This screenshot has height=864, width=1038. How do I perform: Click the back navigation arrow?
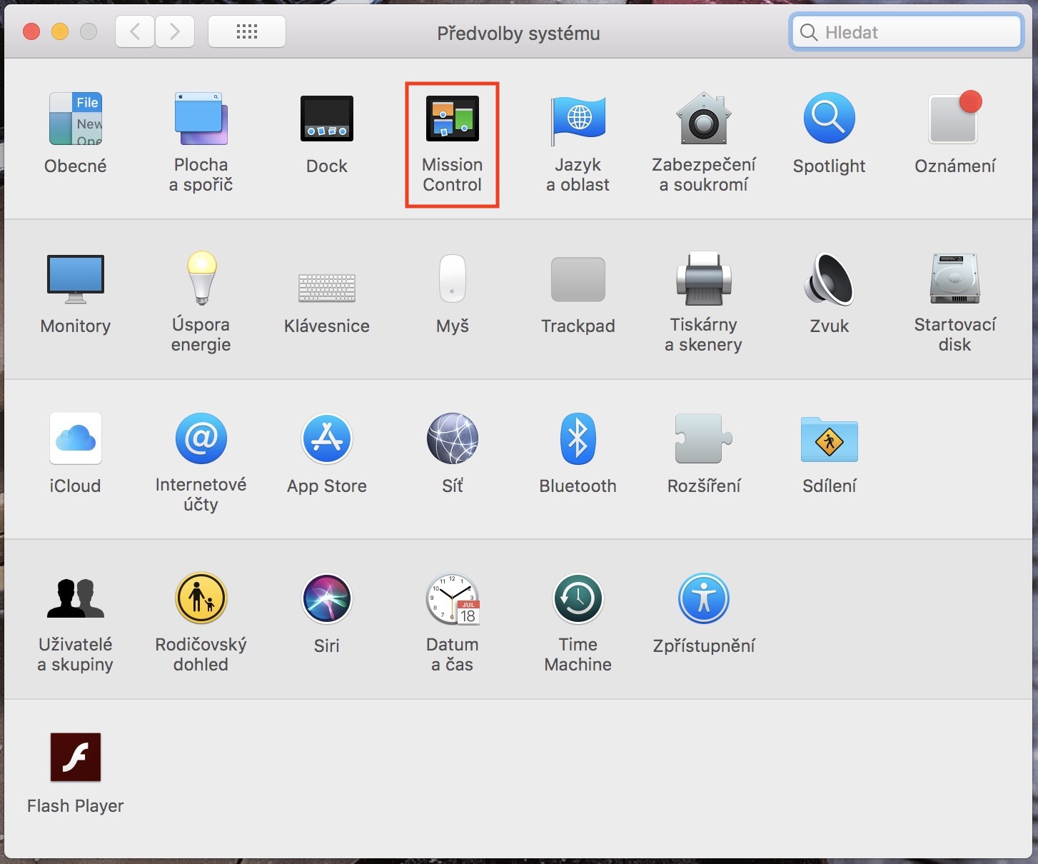135,31
